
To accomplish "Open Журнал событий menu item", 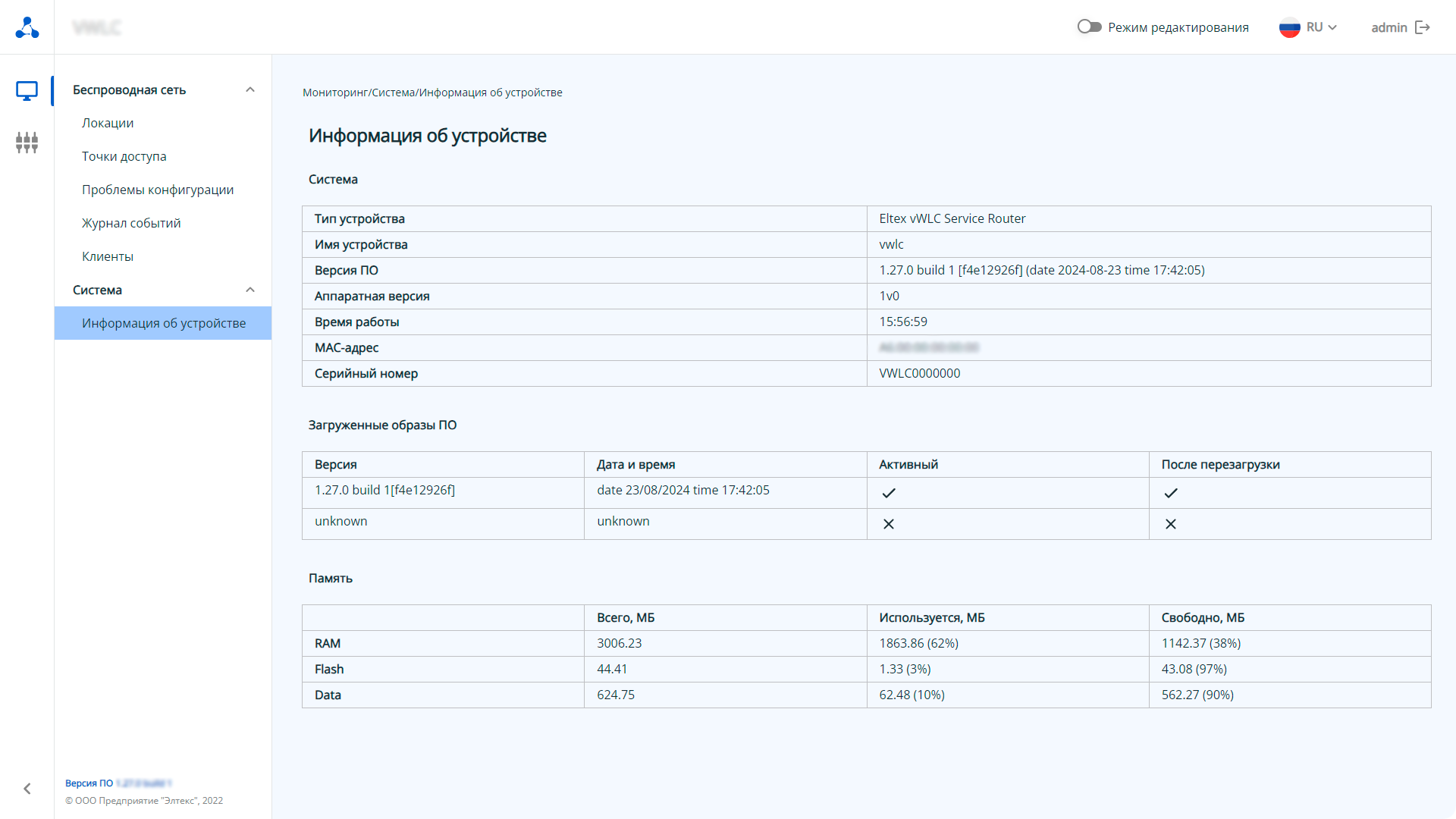I will [x=131, y=223].
